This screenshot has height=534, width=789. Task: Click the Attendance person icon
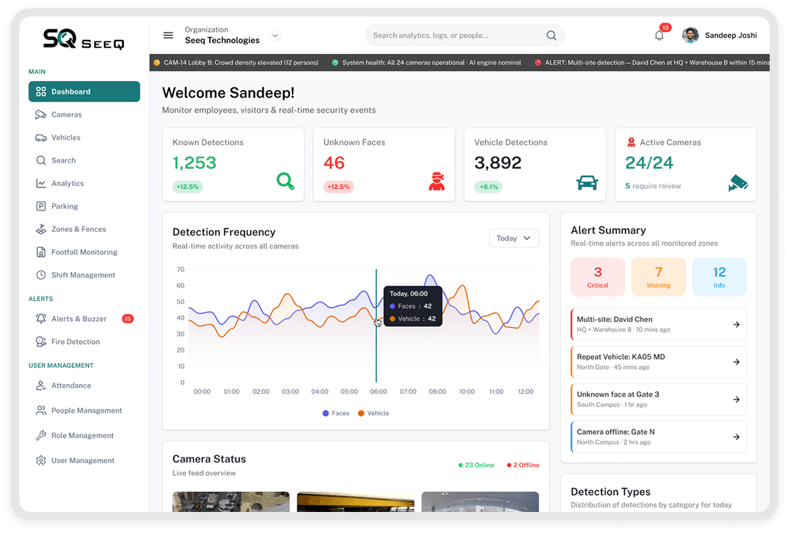[41, 385]
